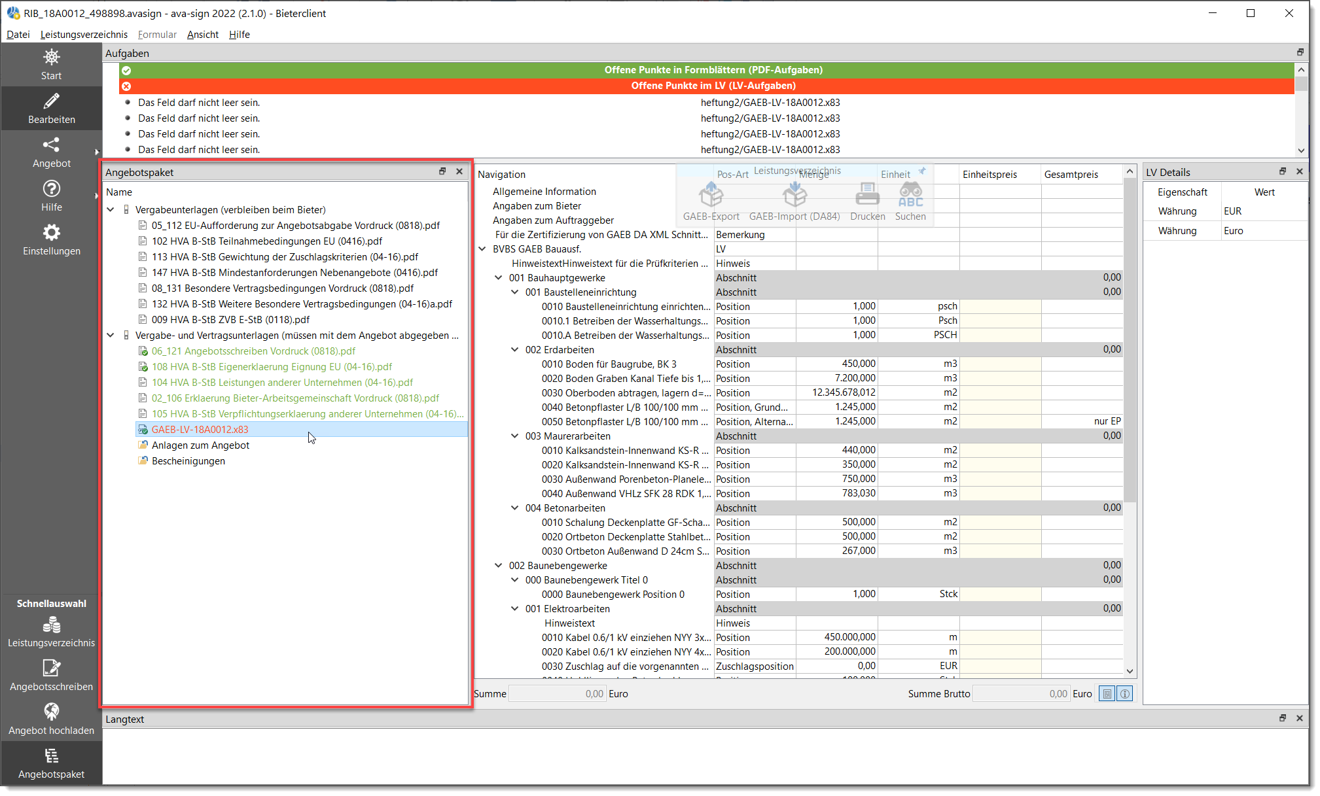Click the Drucken printer icon

pyautogui.click(x=867, y=195)
